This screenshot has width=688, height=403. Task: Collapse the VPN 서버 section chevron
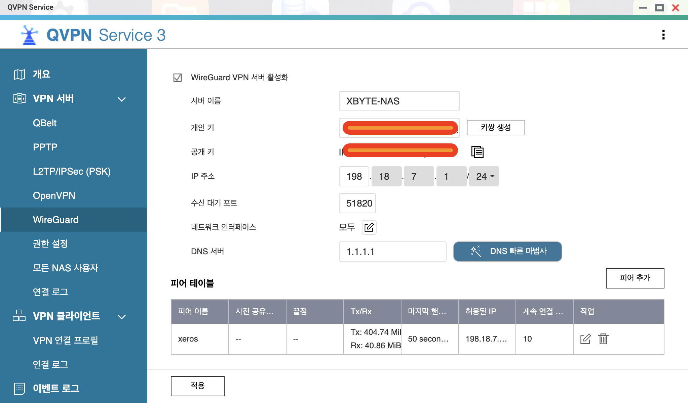(122, 99)
